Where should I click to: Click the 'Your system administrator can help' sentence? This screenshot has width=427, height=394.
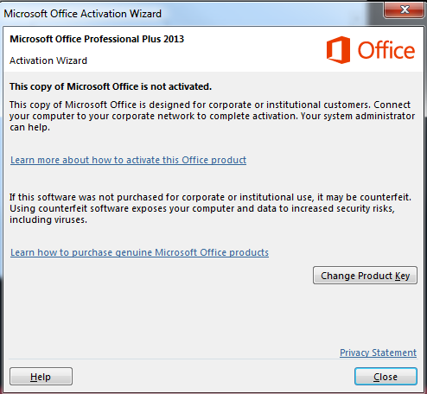(212, 121)
